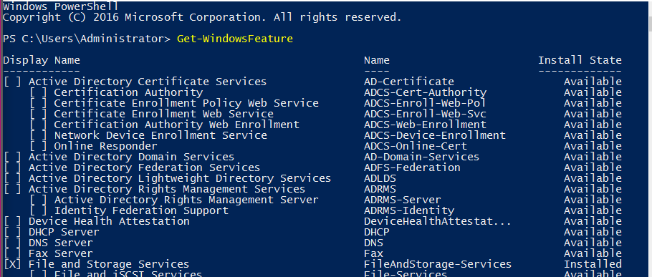Click the checked File and Storage Services box
The height and width of the screenshot is (277, 652).
click(12, 264)
